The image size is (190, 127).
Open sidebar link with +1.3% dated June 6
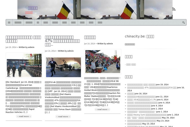click(142, 100)
